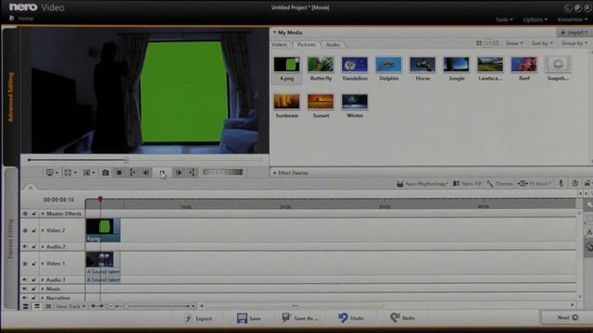593x333 pixels.
Task: Set large track height icon
Action: tap(26, 306)
